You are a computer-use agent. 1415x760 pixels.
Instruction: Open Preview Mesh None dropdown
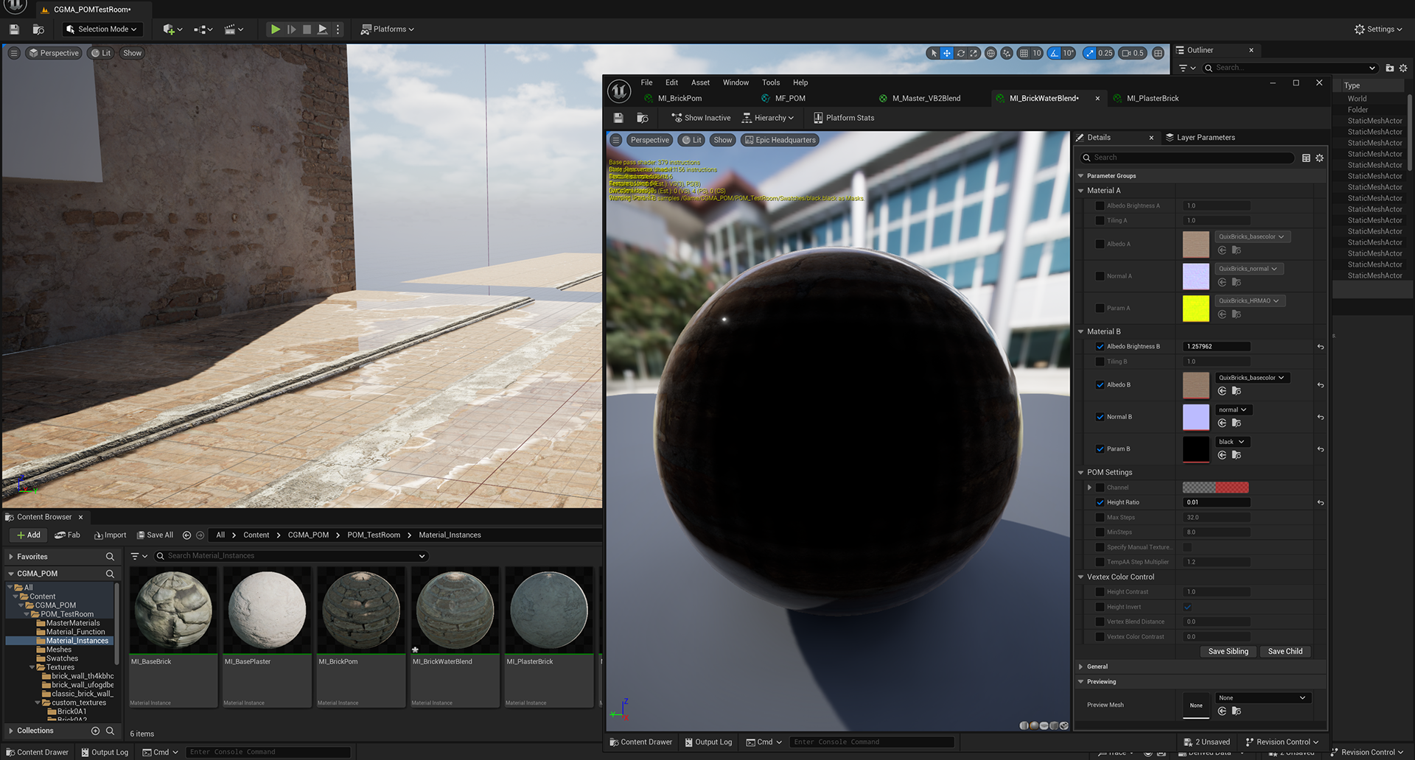point(1264,698)
